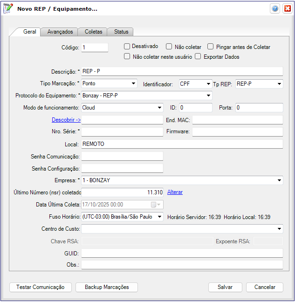Click the notepad app icon in title bar
The width and height of the screenshot is (295, 302).
pos(8,9)
